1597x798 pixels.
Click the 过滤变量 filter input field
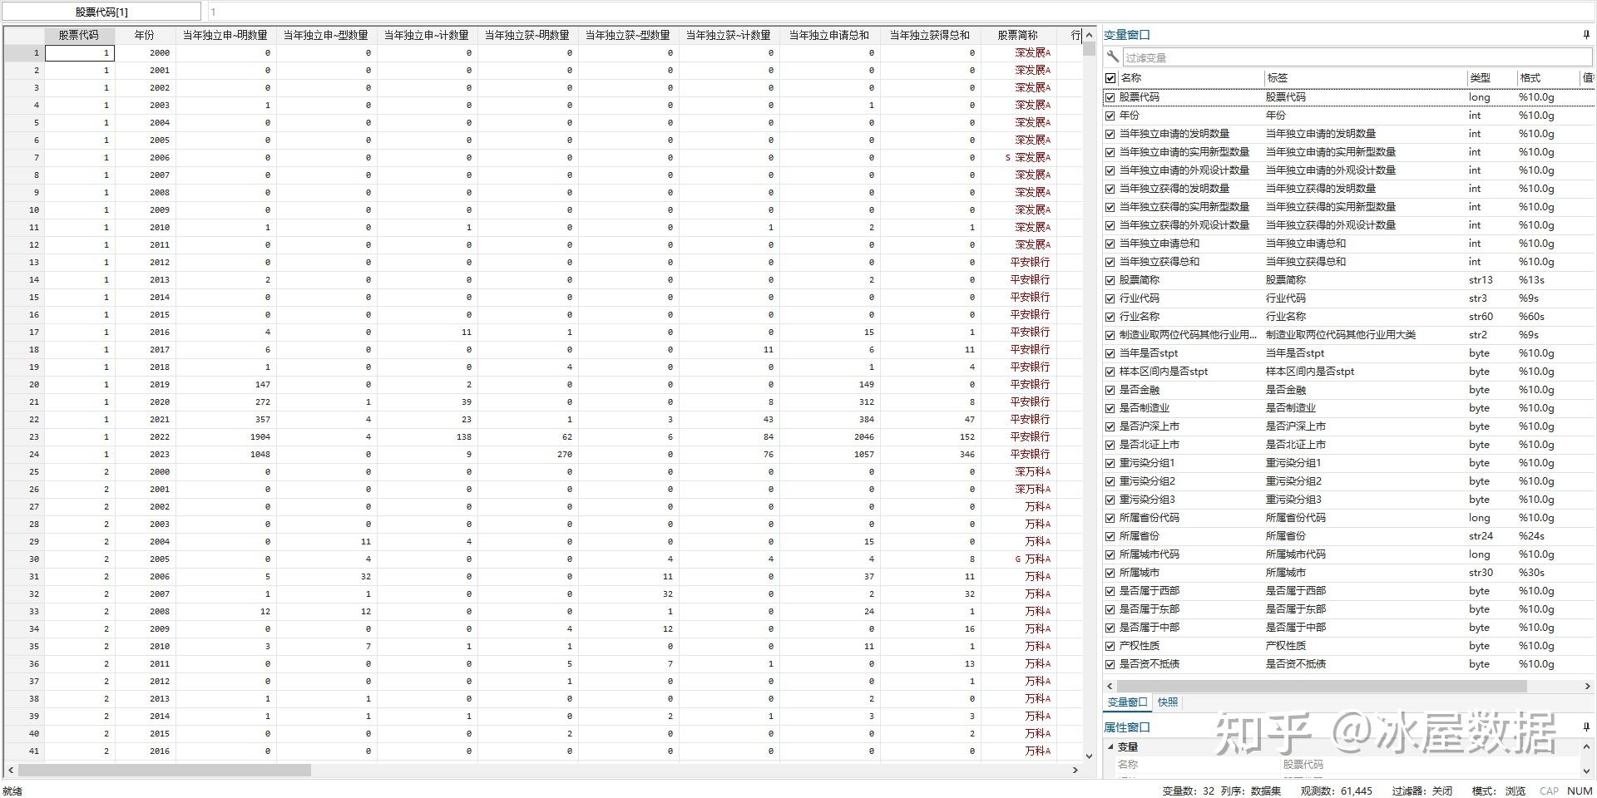1356,57
